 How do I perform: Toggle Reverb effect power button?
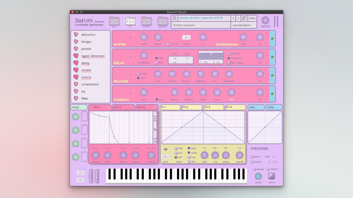click(273, 76)
